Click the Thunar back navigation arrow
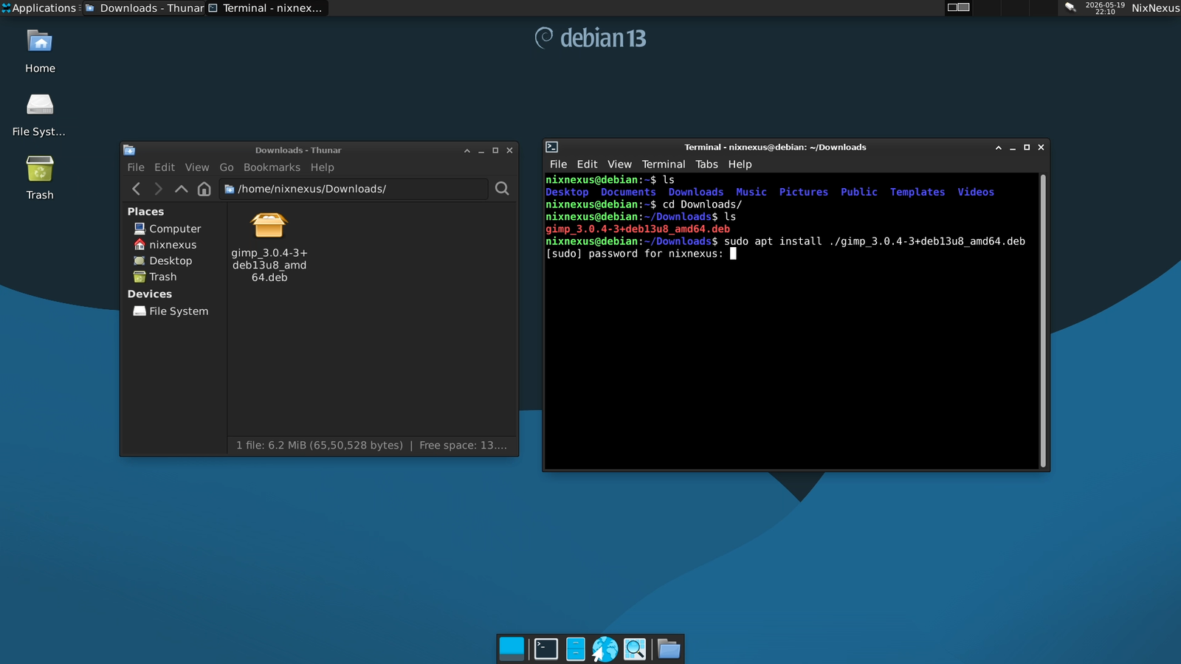 click(x=136, y=189)
